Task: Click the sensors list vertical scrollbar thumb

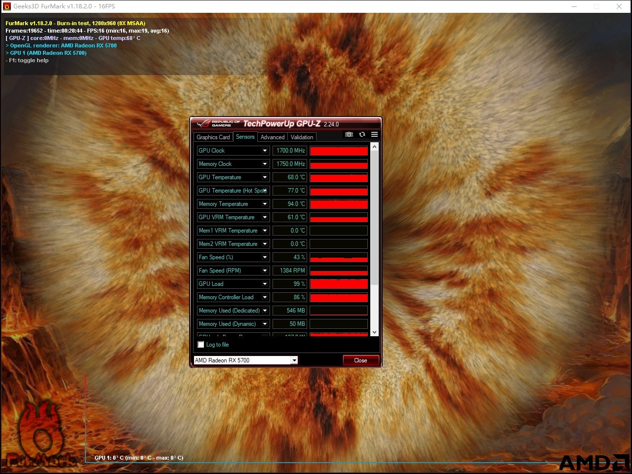Action: pyautogui.click(x=374, y=217)
